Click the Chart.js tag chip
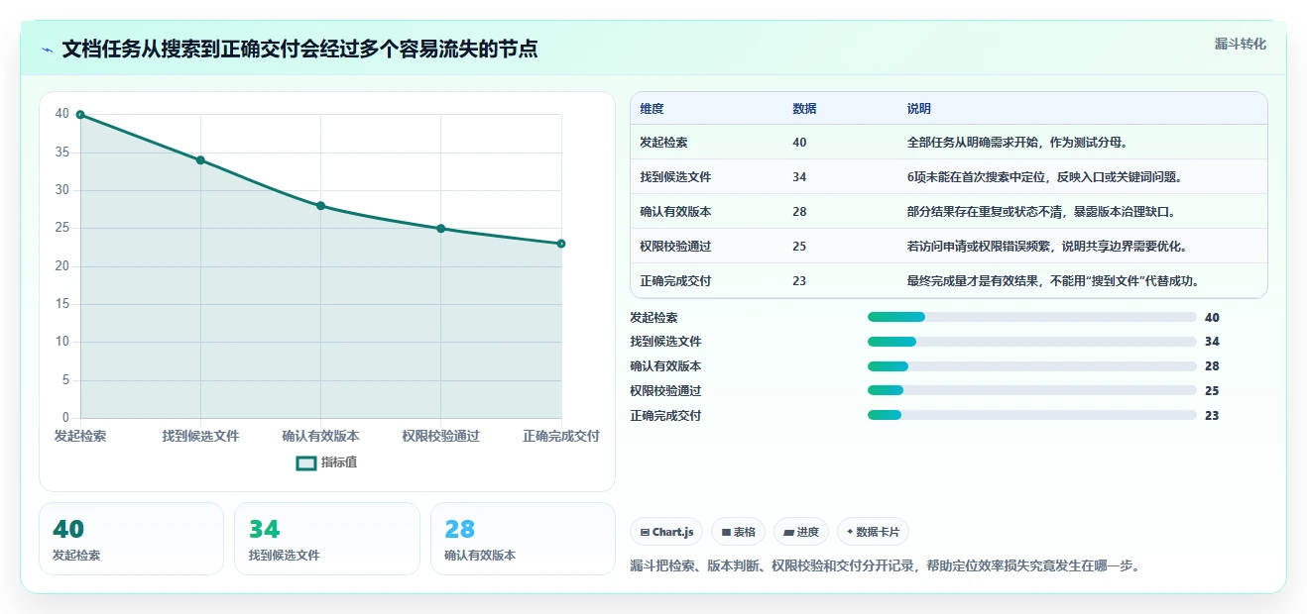1307x614 pixels. (666, 532)
